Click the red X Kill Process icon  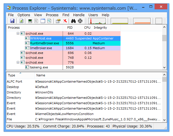(x=65, y=21)
